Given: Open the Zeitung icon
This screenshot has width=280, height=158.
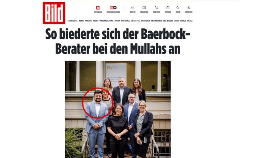Looking at the screenshot, I should (x=168, y=8).
